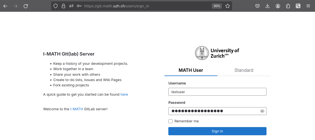Click the 'Username' field label
Image resolution: width=315 pixels, height=140 pixels.
[177, 83]
